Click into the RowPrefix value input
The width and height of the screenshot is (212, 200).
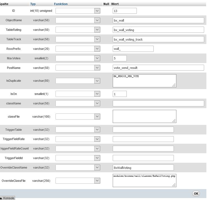click(x=133, y=49)
